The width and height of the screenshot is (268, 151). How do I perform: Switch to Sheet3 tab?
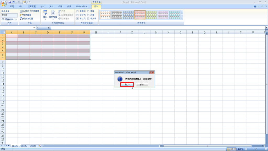click(x=33, y=146)
